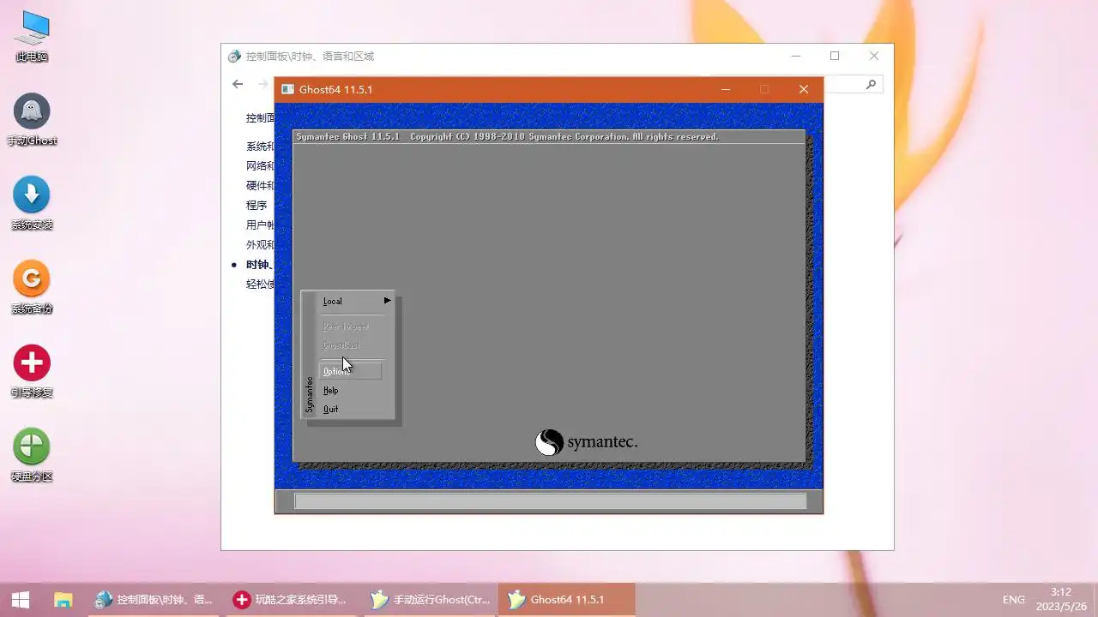Choose Quit in the Ghost menu
Viewport: 1098px width, 617px height.
tap(330, 410)
